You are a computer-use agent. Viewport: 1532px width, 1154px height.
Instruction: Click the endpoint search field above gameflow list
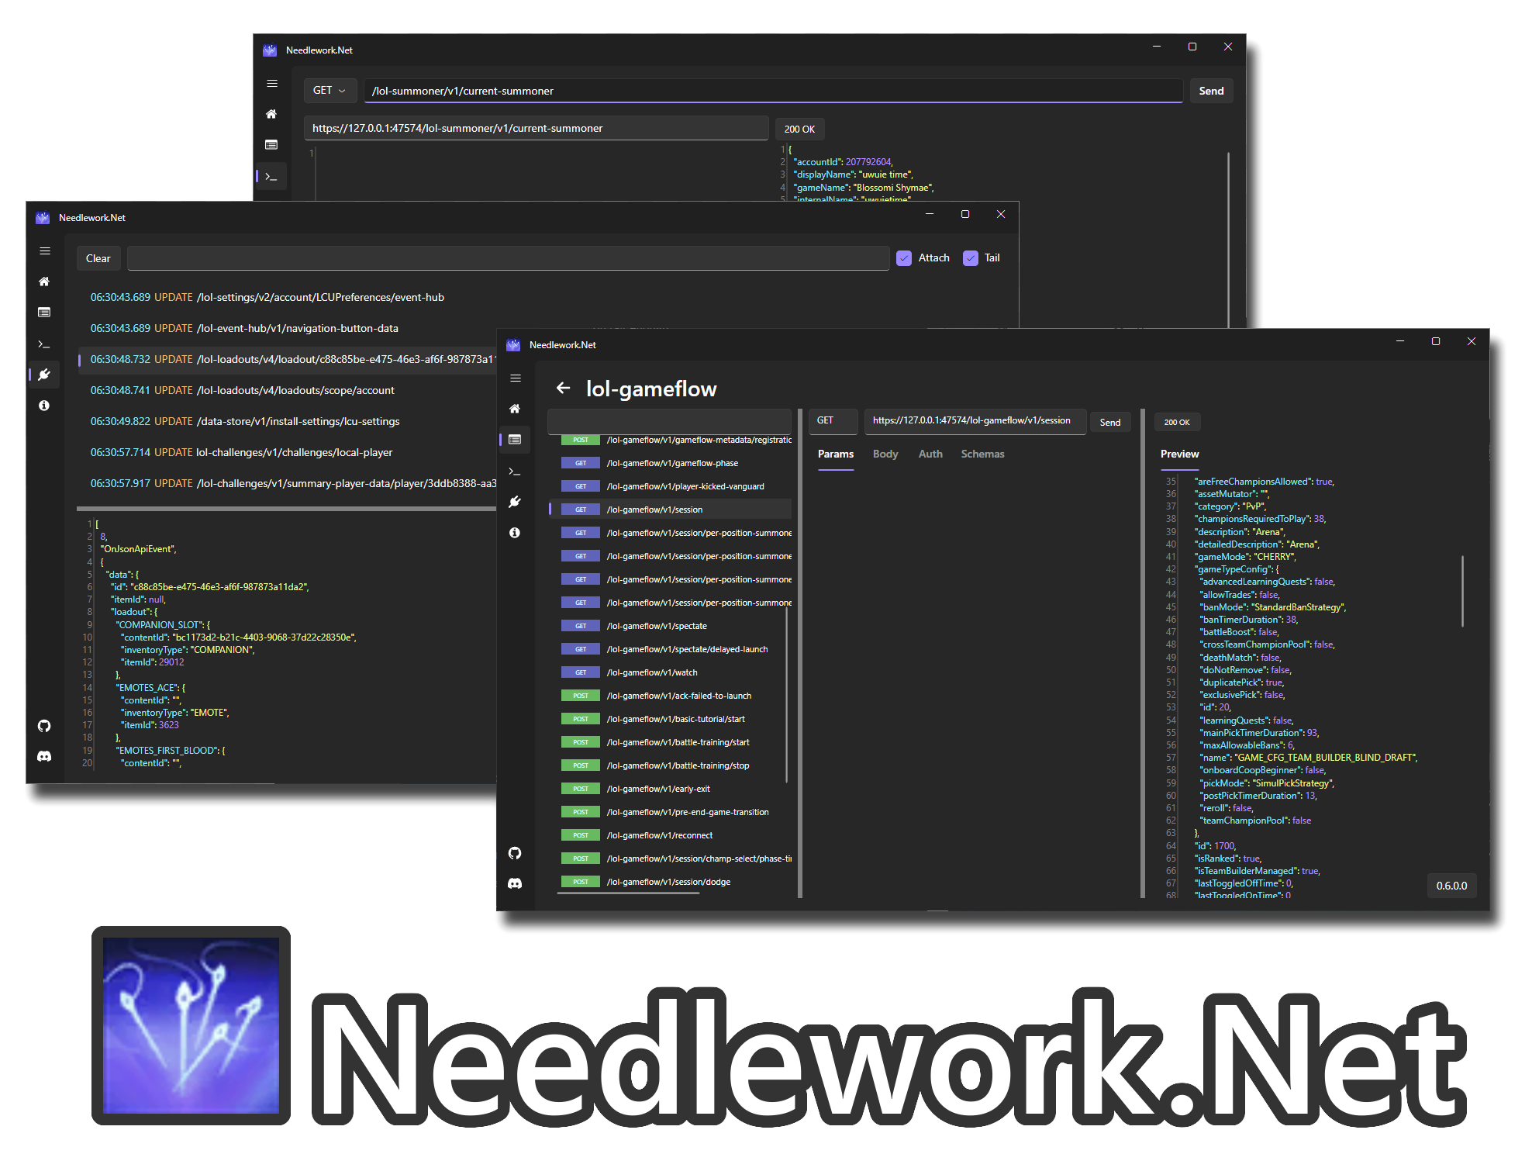[669, 421]
